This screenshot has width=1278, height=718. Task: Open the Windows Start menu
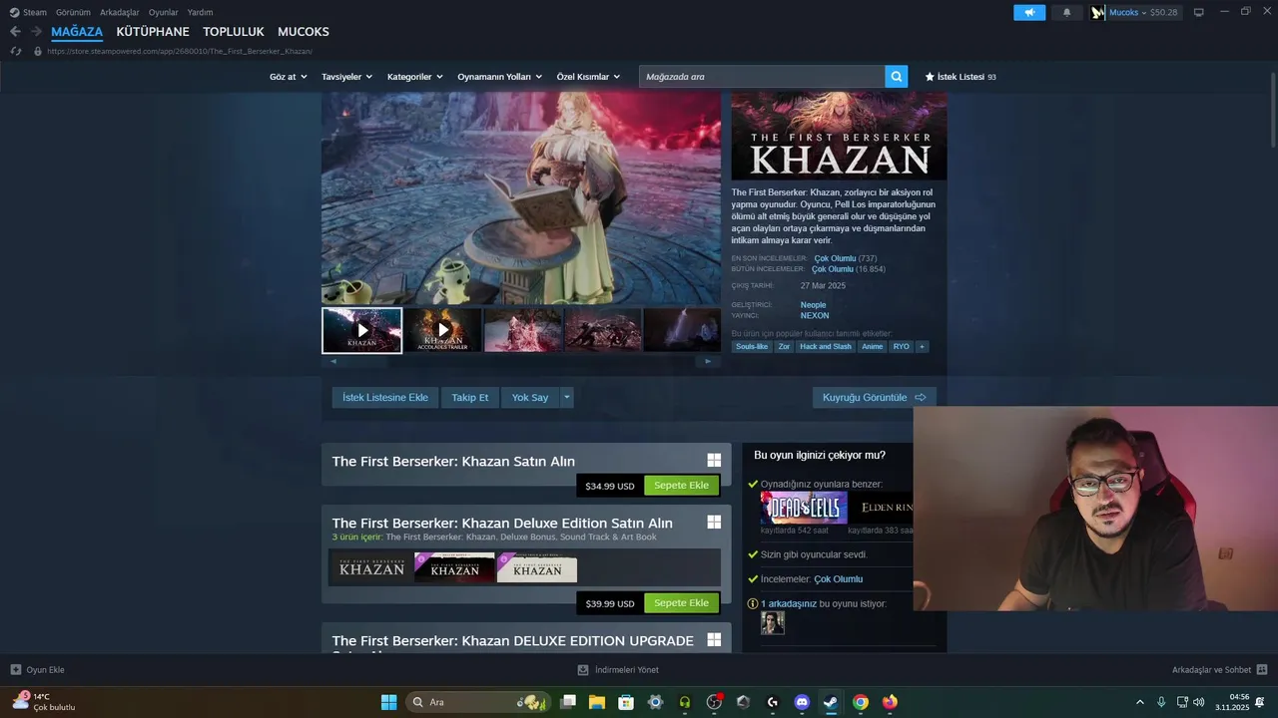tap(388, 702)
